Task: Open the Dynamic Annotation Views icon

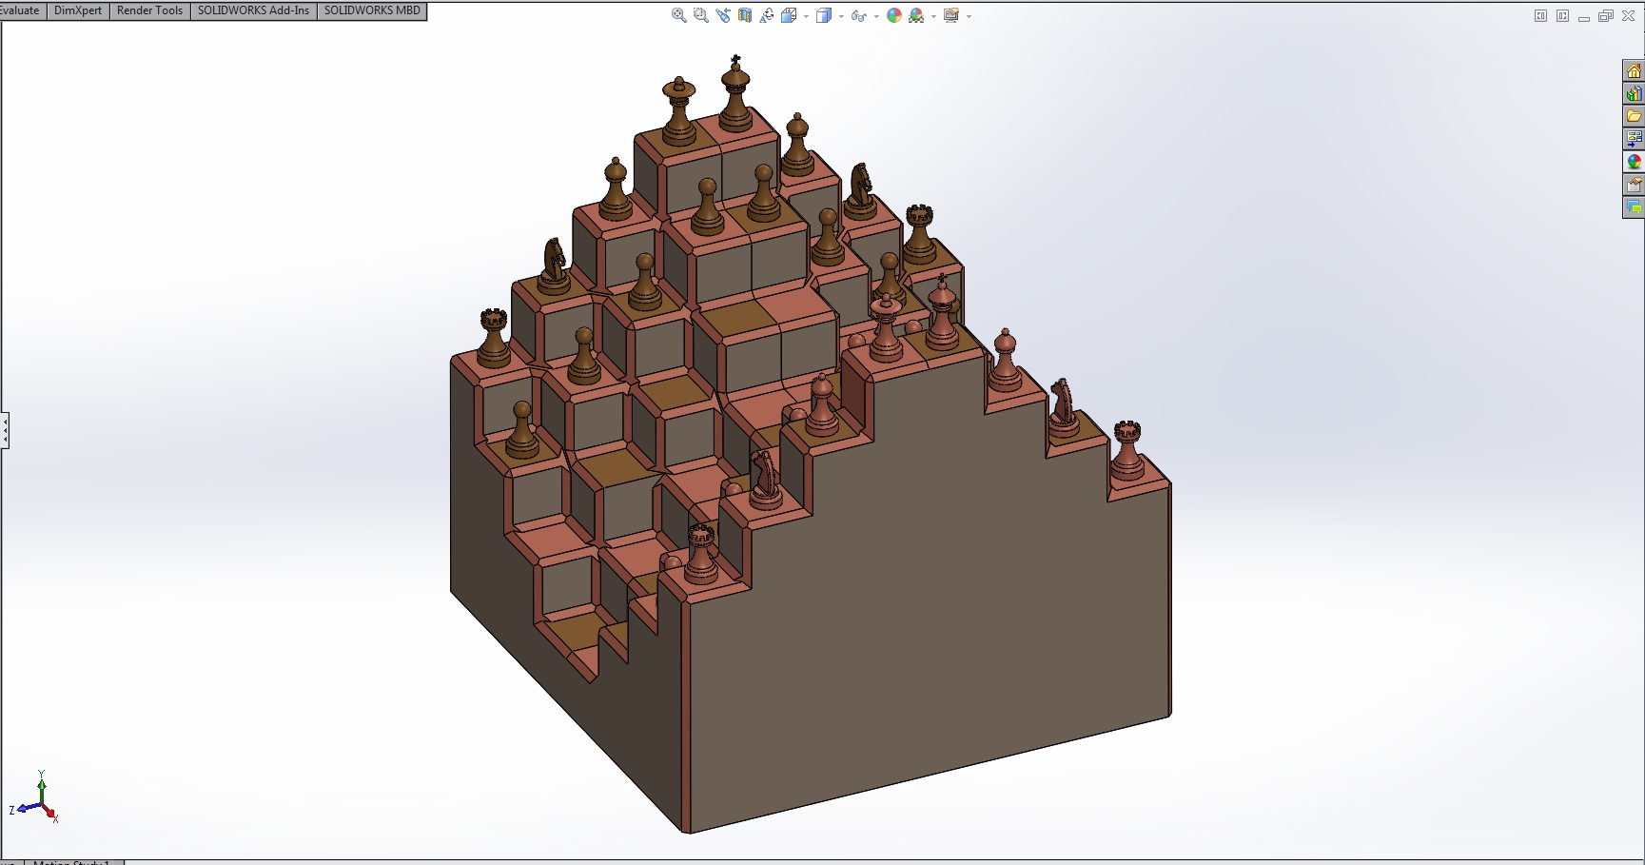Action: click(x=767, y=15)
